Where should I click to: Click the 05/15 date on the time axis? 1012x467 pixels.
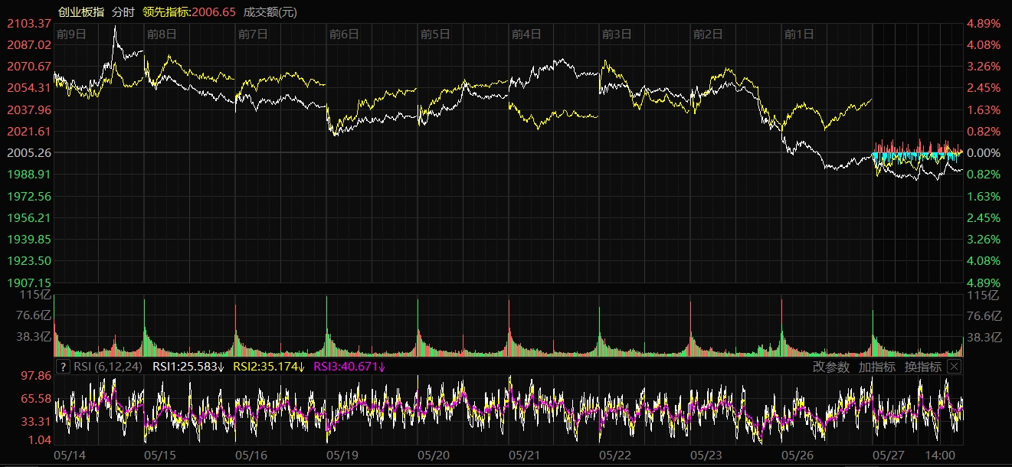click(x=160, y=456)
